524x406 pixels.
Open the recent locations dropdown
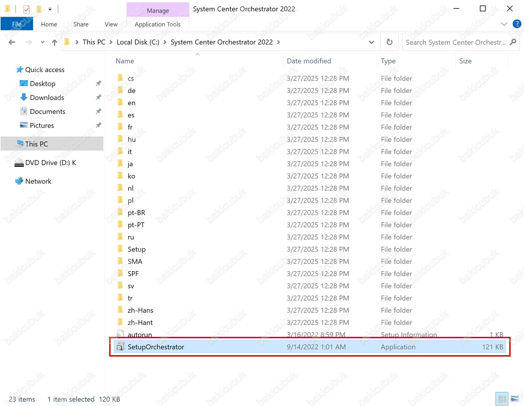coord(43,42)
